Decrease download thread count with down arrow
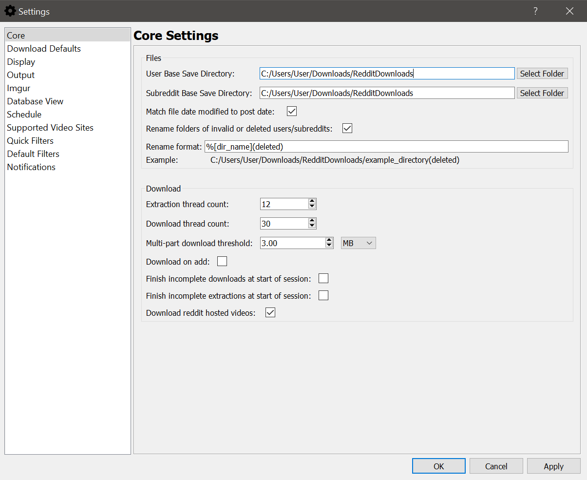 click(x=312, y=226)
